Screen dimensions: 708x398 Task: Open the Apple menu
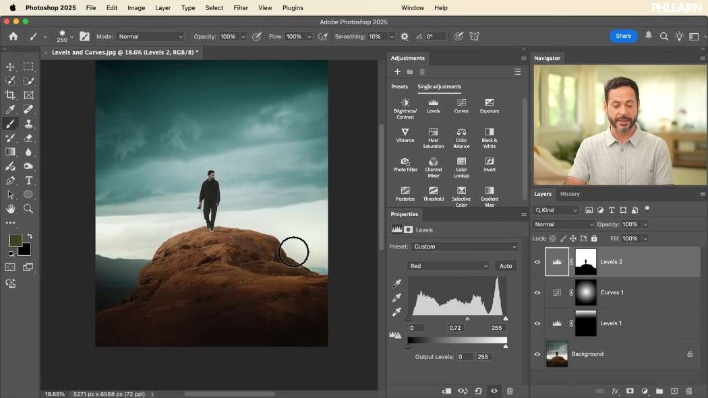(x=13, y=7)
